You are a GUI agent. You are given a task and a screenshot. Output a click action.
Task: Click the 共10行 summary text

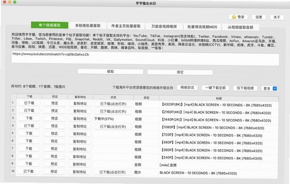38,86
